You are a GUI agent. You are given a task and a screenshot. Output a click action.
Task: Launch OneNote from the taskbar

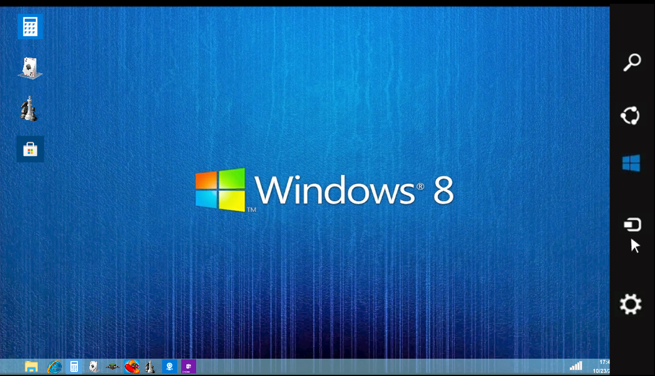tap(188, 366)
